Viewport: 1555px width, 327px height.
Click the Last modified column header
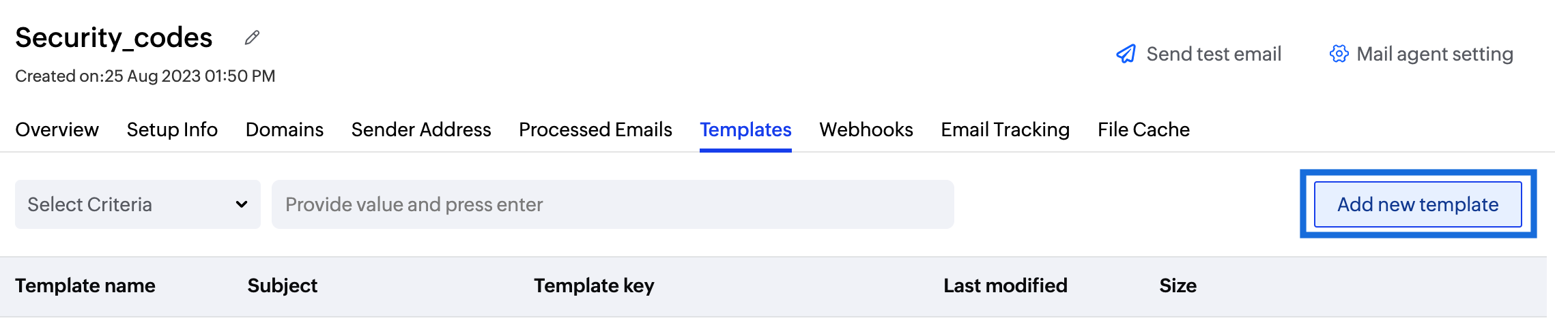point(1005,285)
